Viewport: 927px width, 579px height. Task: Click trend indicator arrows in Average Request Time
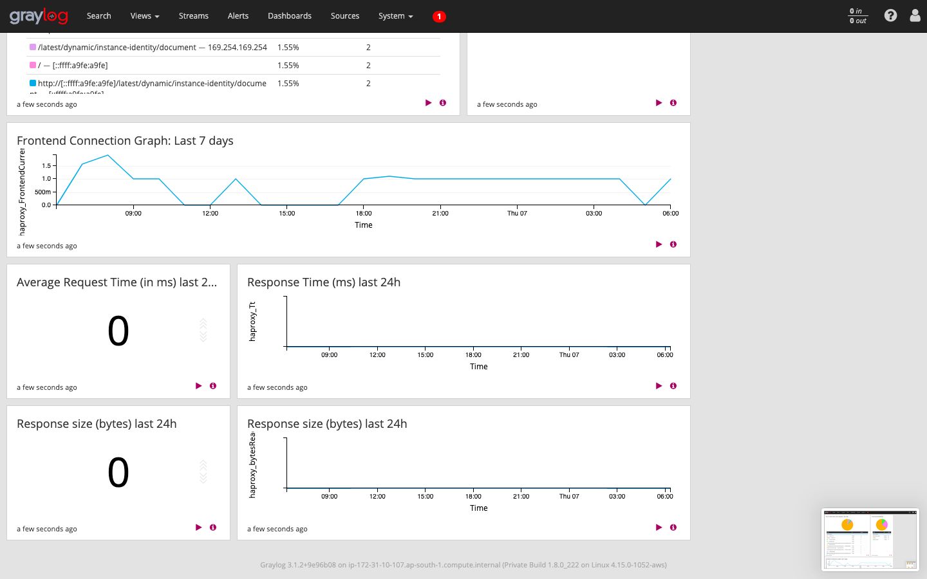(203, 330)
